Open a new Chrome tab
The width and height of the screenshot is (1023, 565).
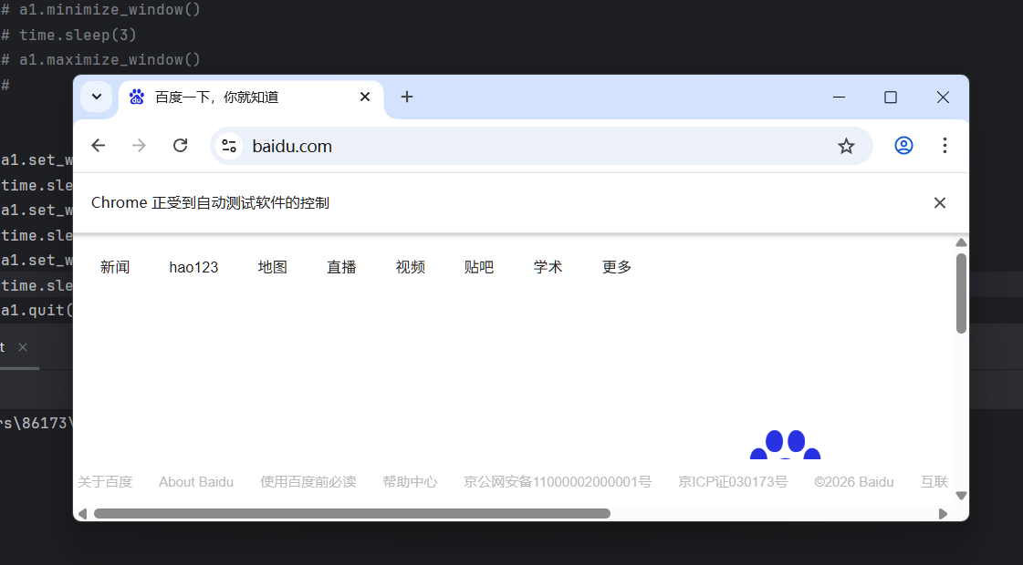click(x=406, y=98)
